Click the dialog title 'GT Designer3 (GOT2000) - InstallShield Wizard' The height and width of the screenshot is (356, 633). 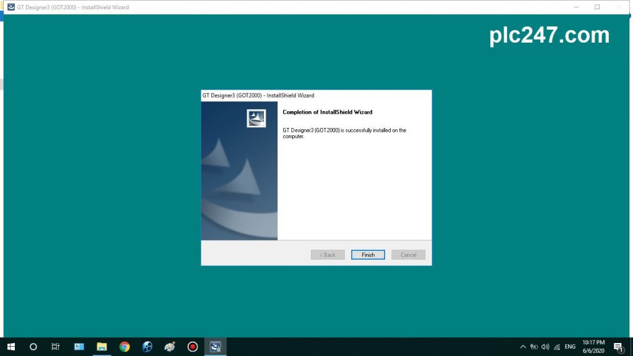(x=258, y=96)
